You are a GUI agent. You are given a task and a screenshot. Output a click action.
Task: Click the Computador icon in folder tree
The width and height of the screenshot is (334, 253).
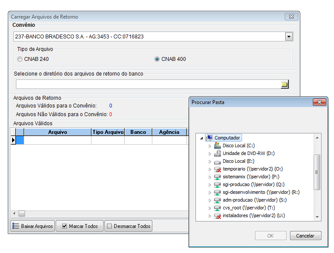pyautogui.click(x=210, y=138)
